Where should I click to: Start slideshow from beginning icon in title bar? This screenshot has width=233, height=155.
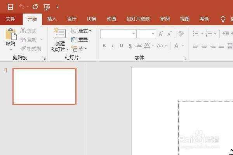point(47,7)
